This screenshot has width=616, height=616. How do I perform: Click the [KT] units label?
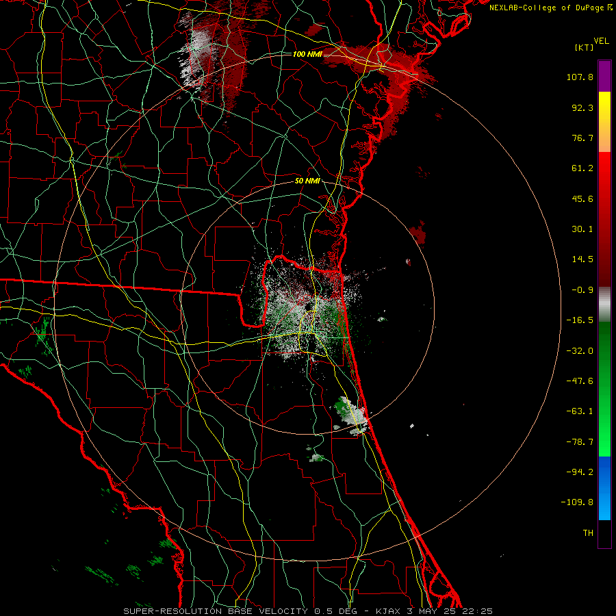click(584, 47)
